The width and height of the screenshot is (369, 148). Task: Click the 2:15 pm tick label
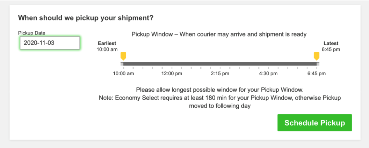220,73
